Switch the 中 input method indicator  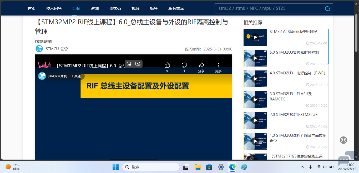coord(311,167)
